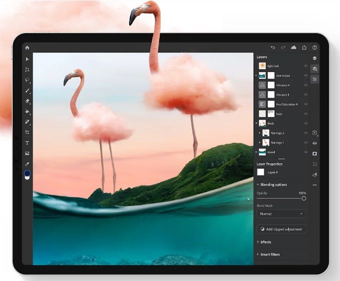
Task: Open the Layer Properties panel icon
Action: (314, 79)
